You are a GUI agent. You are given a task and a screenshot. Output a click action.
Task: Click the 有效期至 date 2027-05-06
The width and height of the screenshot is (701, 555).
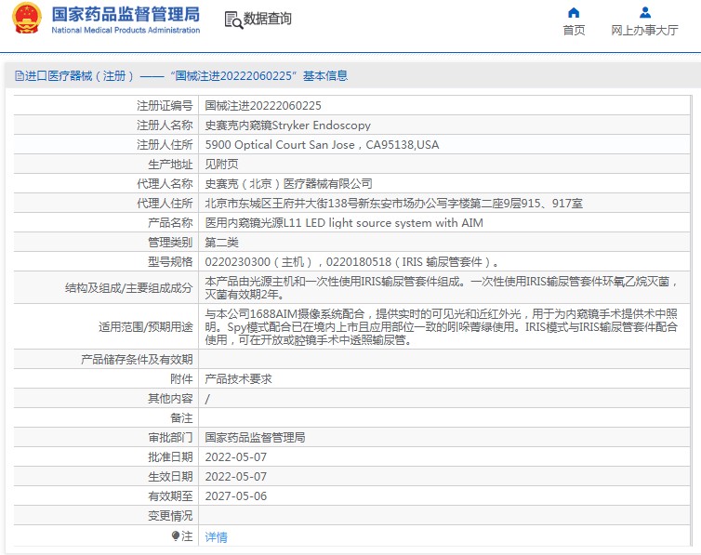tap(235, 496)
